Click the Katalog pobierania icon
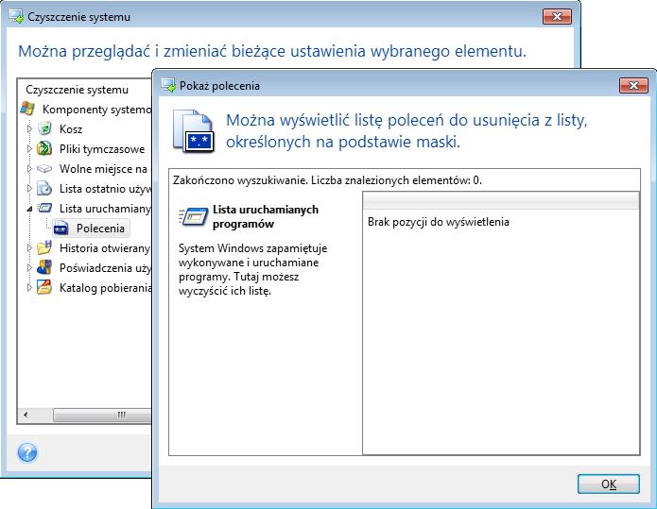Screen dimensions: 657x509 tap(44, 288)
